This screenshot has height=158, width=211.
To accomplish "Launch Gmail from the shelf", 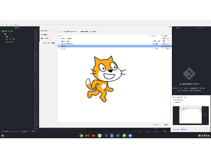I will [87, 136].
